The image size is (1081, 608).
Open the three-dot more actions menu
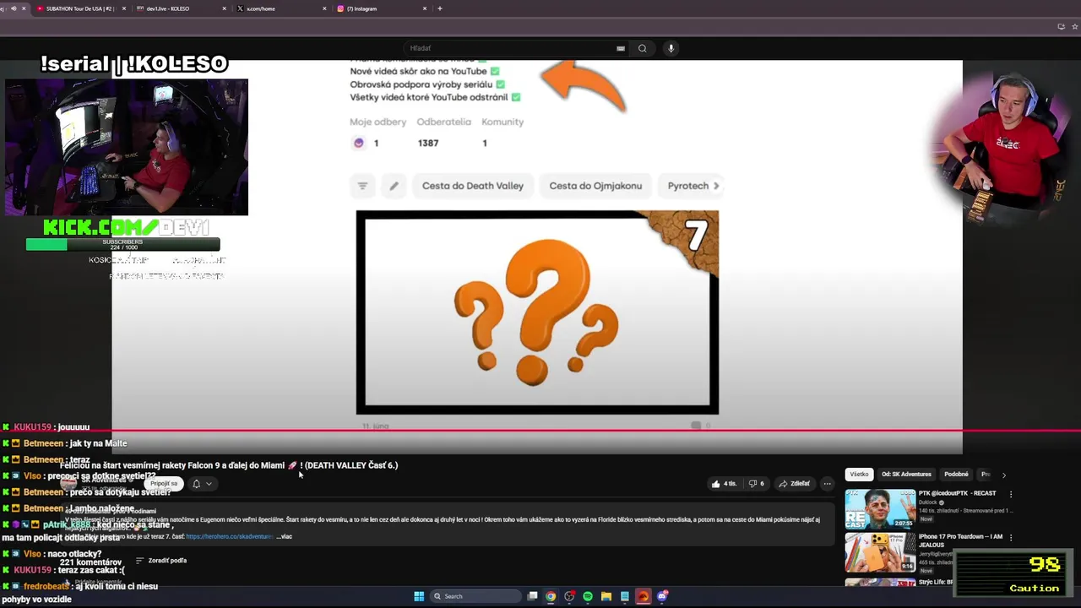point(827,484)
